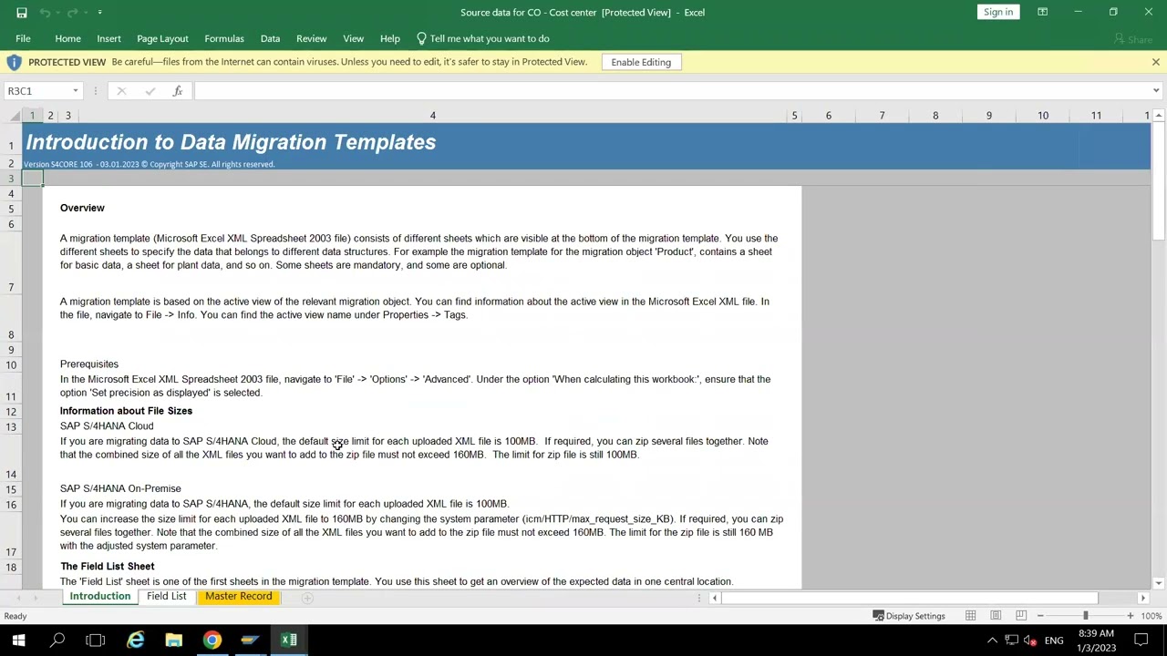Open the Formulas ribbon tab

(x=224, y=38)
